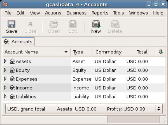The height and width of the screenshot is (125, 168).
Task: Select the Assets account bank icon
Action: click(x=12, y=61)
